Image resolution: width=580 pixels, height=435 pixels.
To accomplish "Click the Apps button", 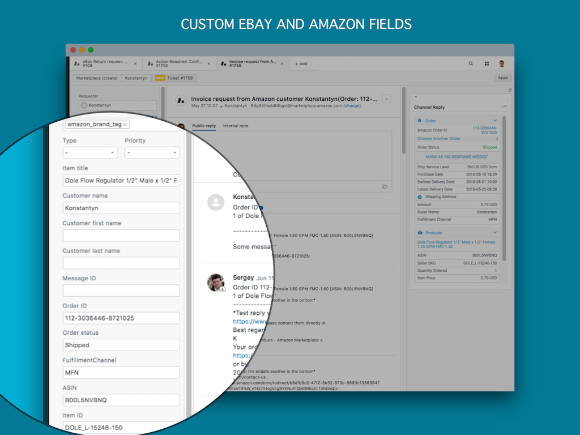I will 502,78.
